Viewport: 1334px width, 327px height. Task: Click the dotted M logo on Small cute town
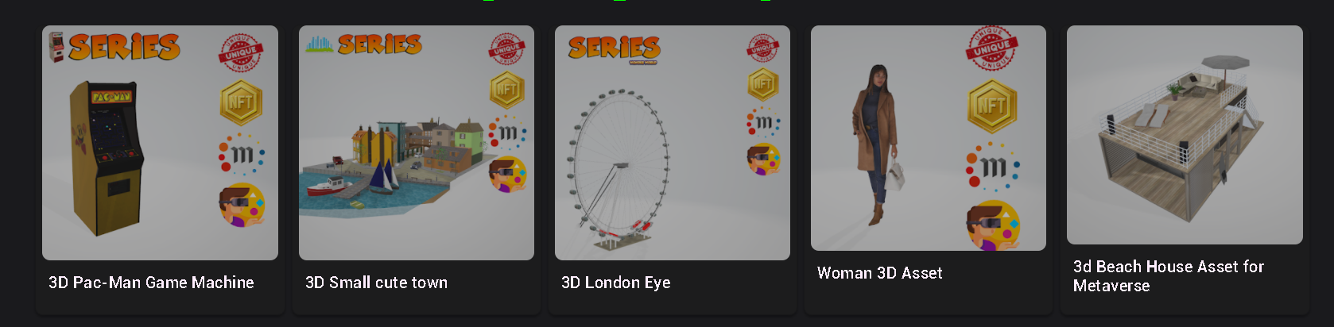[x=507, y=133]
